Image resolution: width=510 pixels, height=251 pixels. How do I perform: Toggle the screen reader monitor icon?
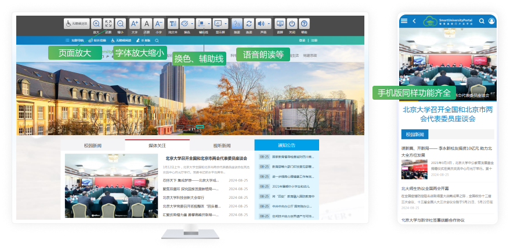click(280, 24)
